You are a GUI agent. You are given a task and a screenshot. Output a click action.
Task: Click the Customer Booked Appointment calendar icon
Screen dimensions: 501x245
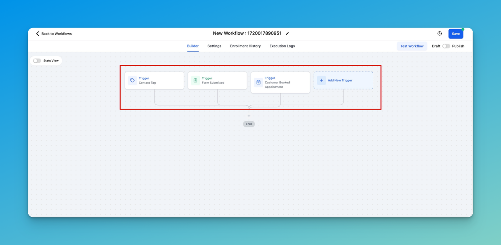tap(258, 82)
